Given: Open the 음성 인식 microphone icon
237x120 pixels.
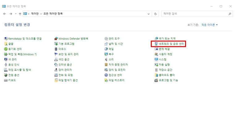Looking at the screenshot, I should click(6, 65).
